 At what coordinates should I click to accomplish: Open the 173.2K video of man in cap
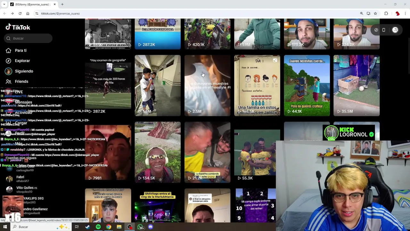click(x=307, y=34)
